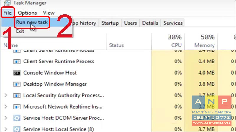Screen dimensions: 236x132
Task: Open the Options menu
Action: 27,13
